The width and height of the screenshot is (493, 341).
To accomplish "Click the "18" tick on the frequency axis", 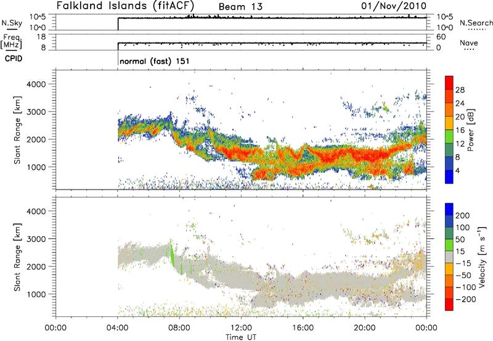I will [x=41, y=37].
